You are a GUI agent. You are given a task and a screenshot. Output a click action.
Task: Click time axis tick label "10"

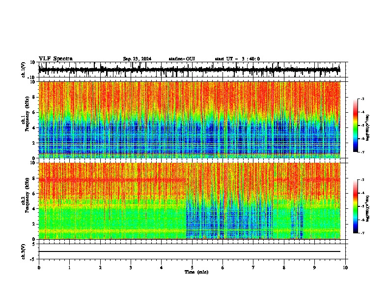pos(345,268)
